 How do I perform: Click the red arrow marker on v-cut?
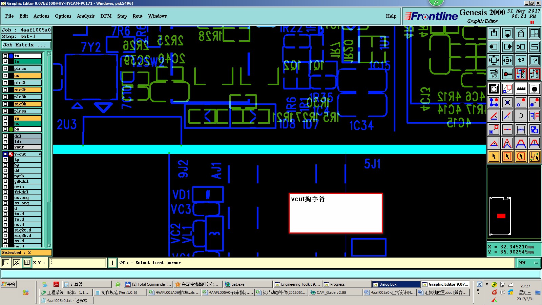11,154
